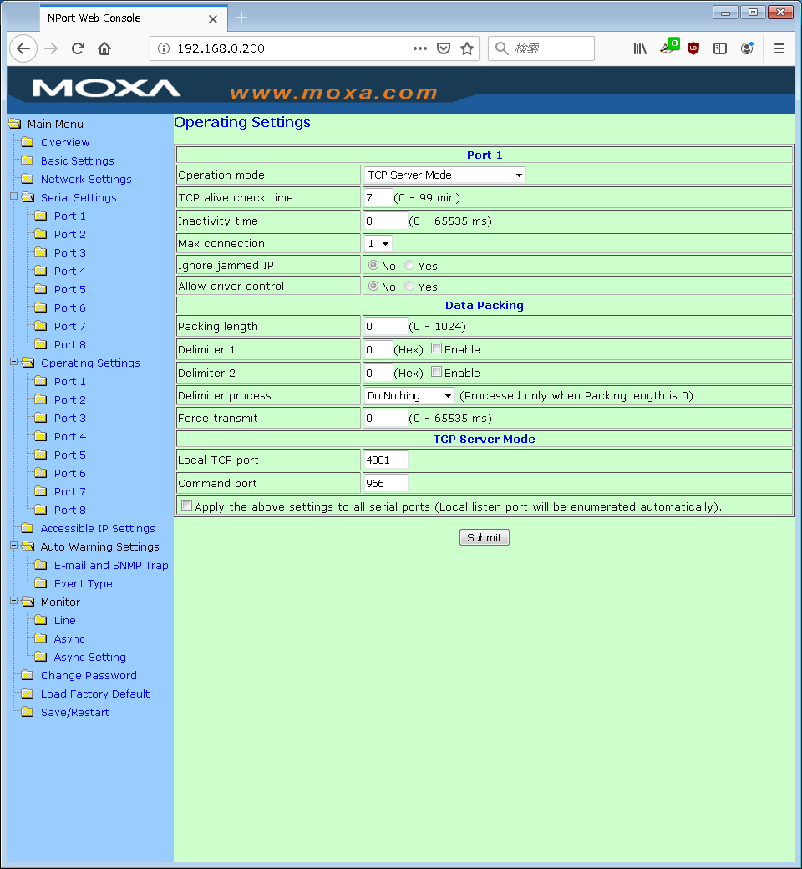The image size is (802, 869).
Task: Select Yes for Ignore jammed IP
Action: pyautogui.click(x=409, y=266)
